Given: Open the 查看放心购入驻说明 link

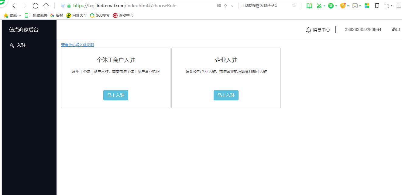Looking at the screenshot, I should click(x=77, y=45).
